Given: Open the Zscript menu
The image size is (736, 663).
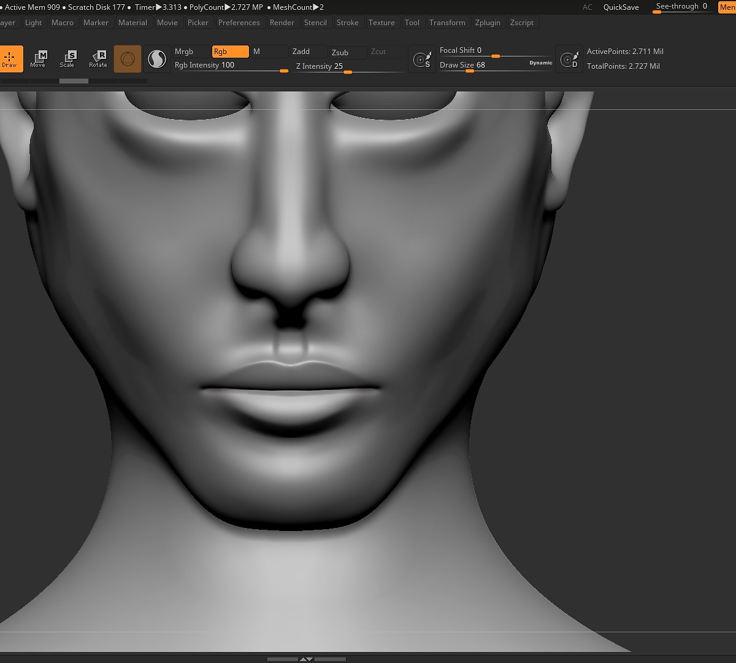Looking at the screenshot, I should pos(522,23).
